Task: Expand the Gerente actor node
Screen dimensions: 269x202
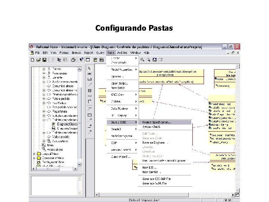Action: [44, 77]
